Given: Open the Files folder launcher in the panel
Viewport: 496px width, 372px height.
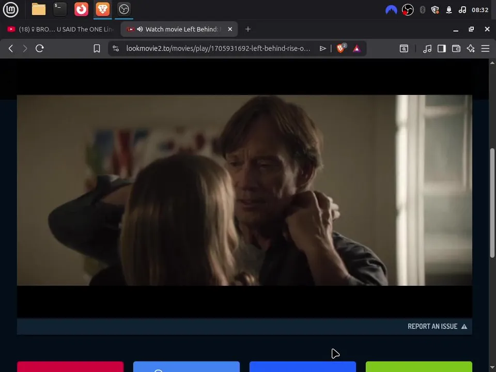Looking at the screenshot, I should pyautogui.click(x=39, y=9).
